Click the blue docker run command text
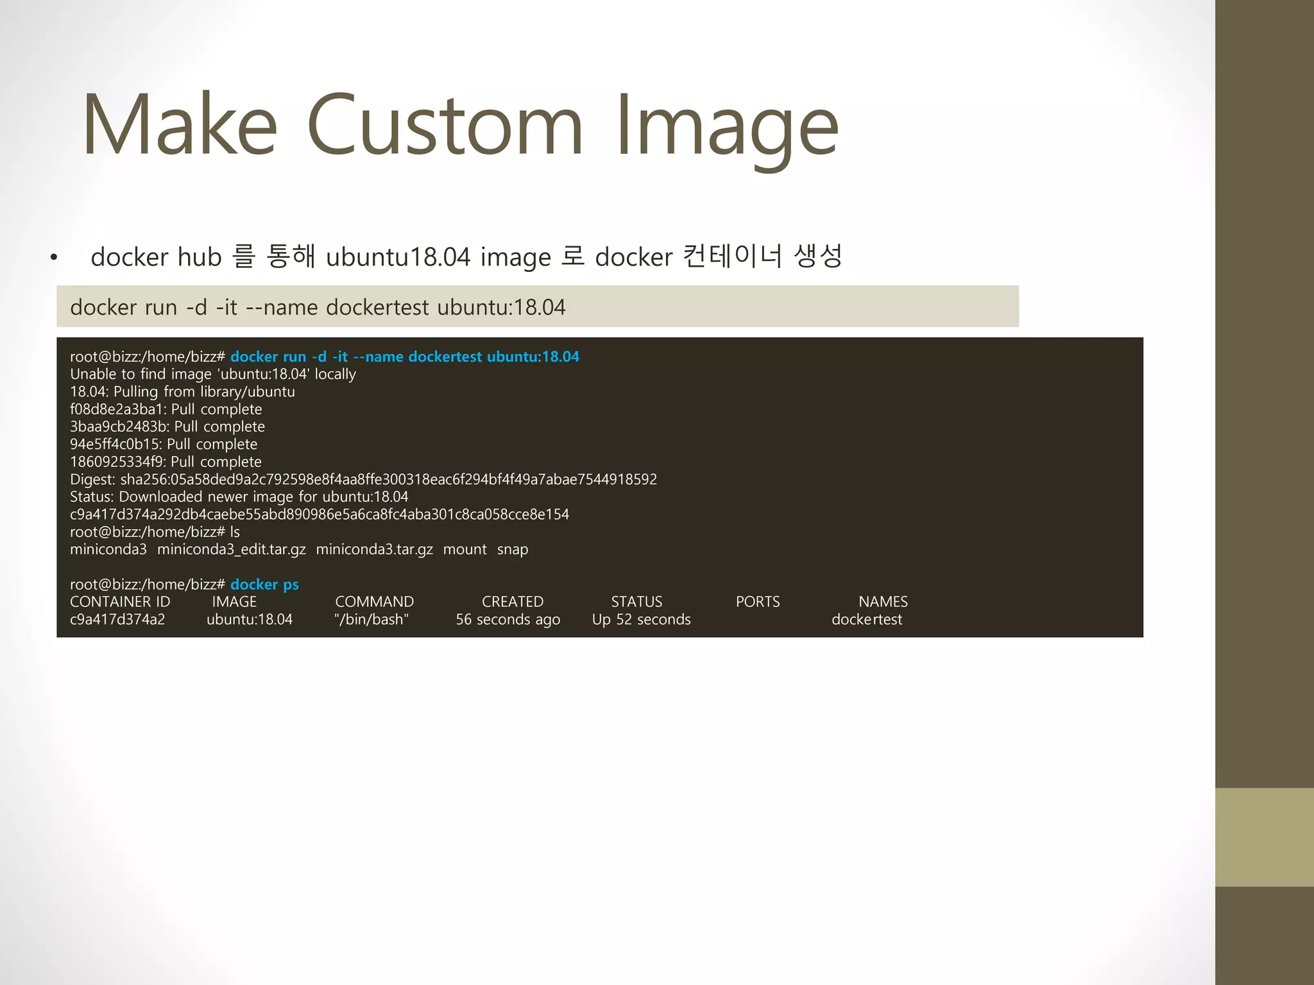This screenshot has height=985, width=1314. point(404,357)
